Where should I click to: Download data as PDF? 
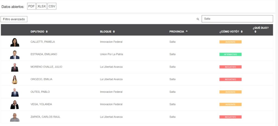31,6
